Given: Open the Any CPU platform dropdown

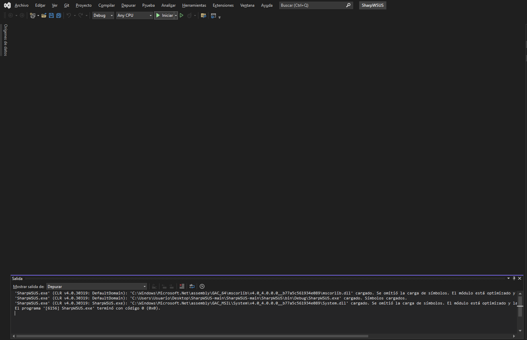Looking at the screenshot, I should point(135,15).
